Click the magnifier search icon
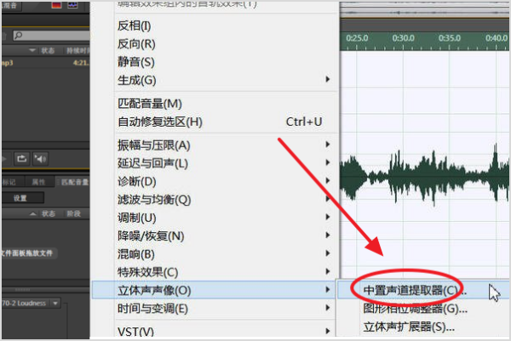Image resolution: width=511 pixels, height=341 pixels. coord(19,35)
